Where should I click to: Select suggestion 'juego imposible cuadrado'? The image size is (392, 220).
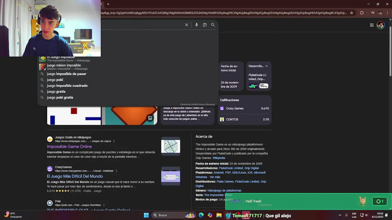point(67,86)
